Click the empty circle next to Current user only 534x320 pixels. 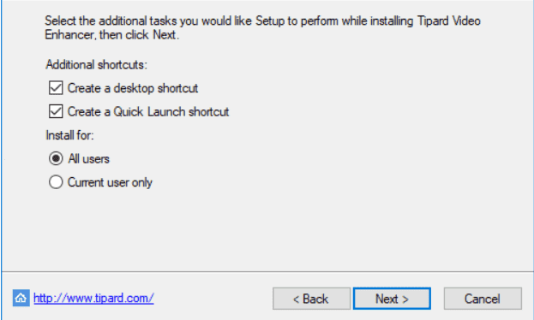56,182
